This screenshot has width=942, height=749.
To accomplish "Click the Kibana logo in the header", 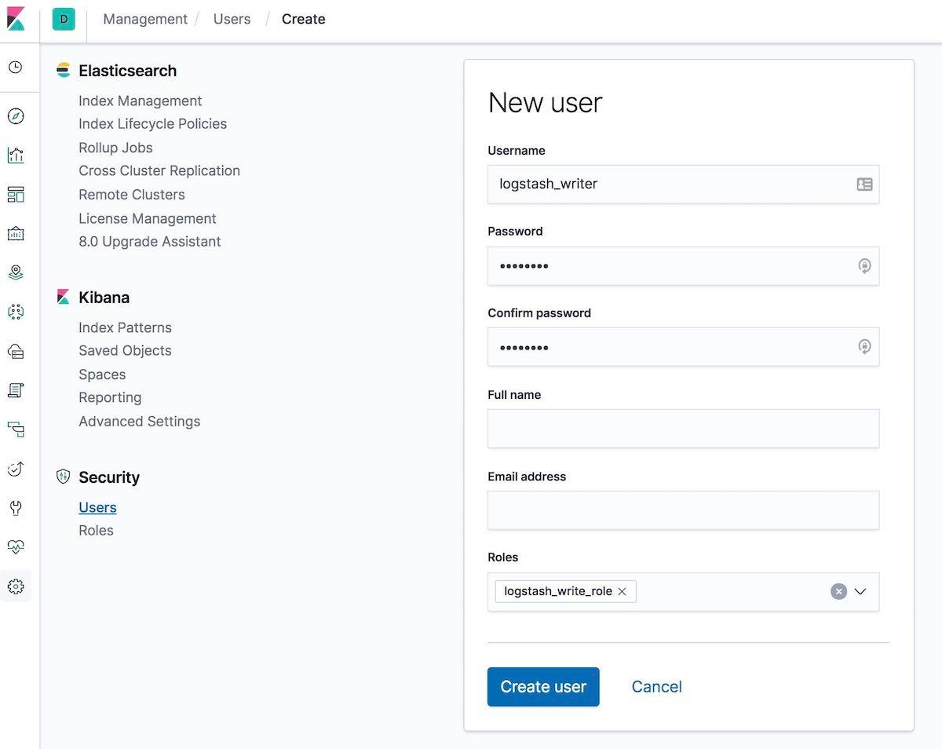I will pyautogui.click(x=16, y=19).
